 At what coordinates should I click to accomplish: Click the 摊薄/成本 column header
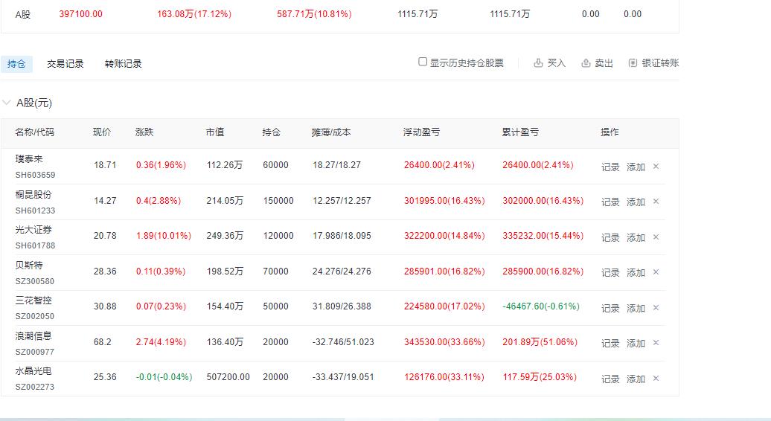[x=331, y=132]
